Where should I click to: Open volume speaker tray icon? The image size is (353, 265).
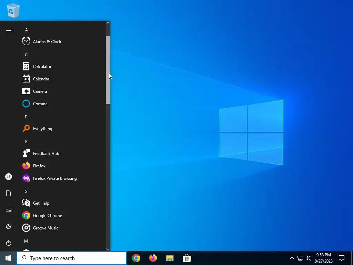pyautogui.click(x=309, y=258)
